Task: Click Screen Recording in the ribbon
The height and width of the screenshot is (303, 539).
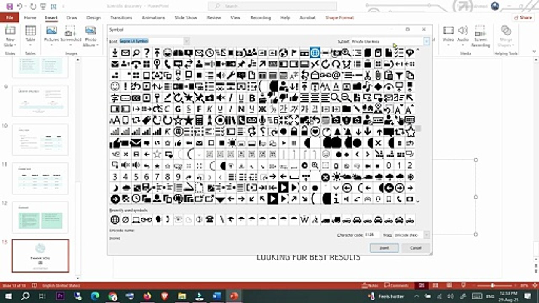Action: pos(480,36)
